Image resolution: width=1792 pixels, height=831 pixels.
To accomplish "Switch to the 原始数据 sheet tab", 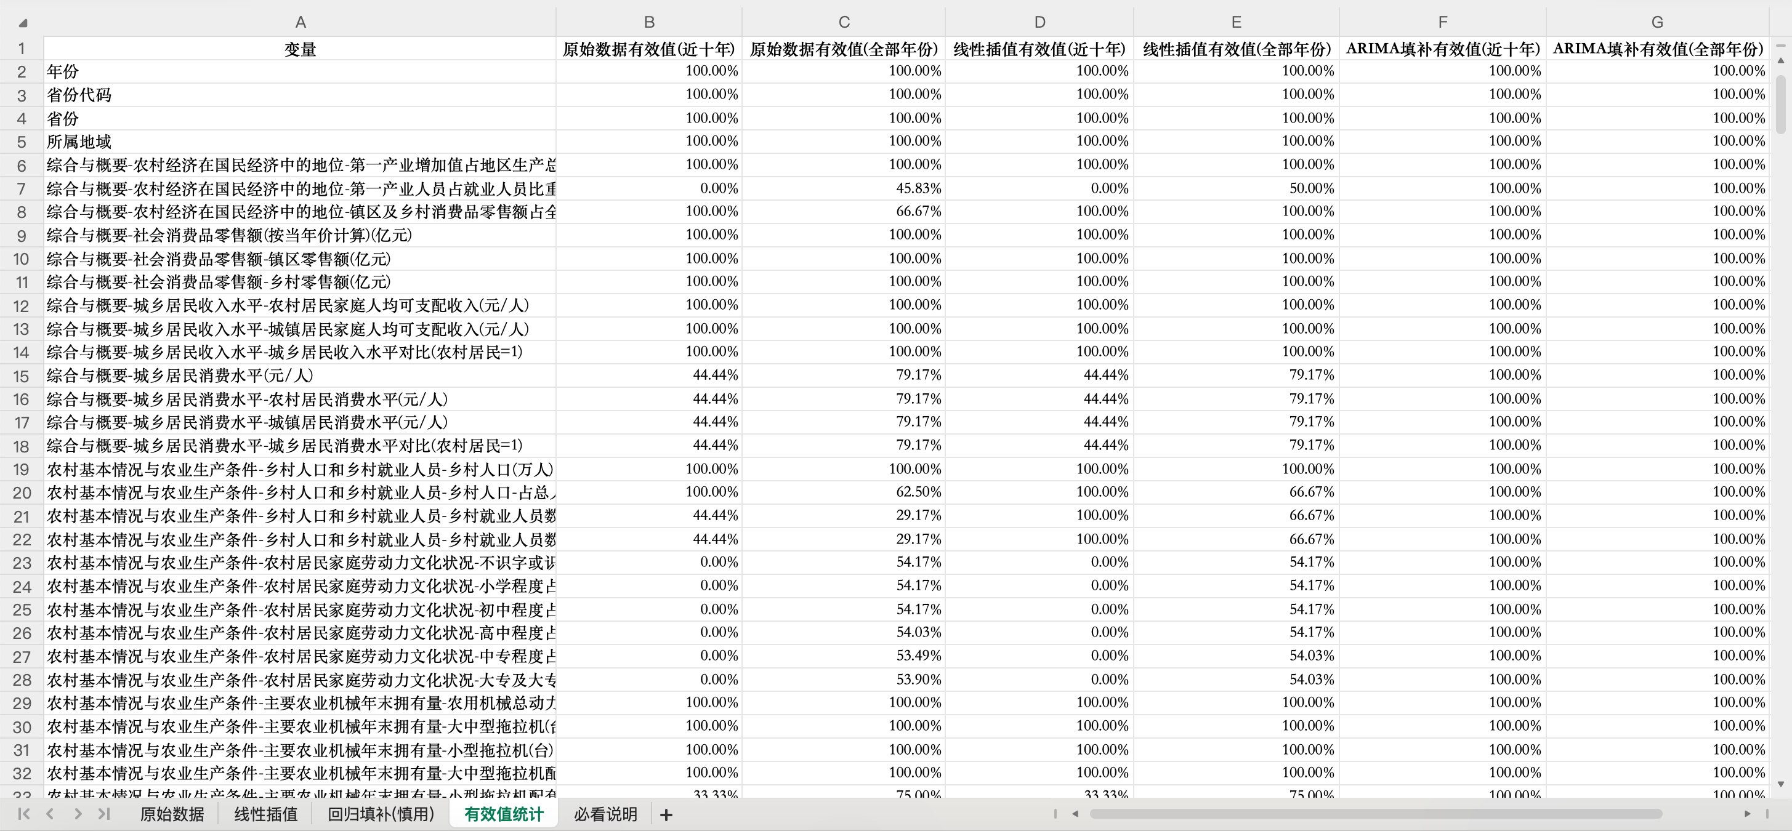I will [x=172, y=814].
